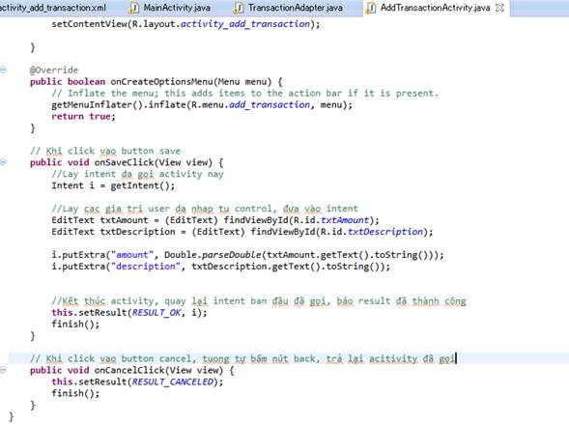
Task: Click the Java file icon on AddTransactionActivity.java tab
Action: tap(371, 8)
